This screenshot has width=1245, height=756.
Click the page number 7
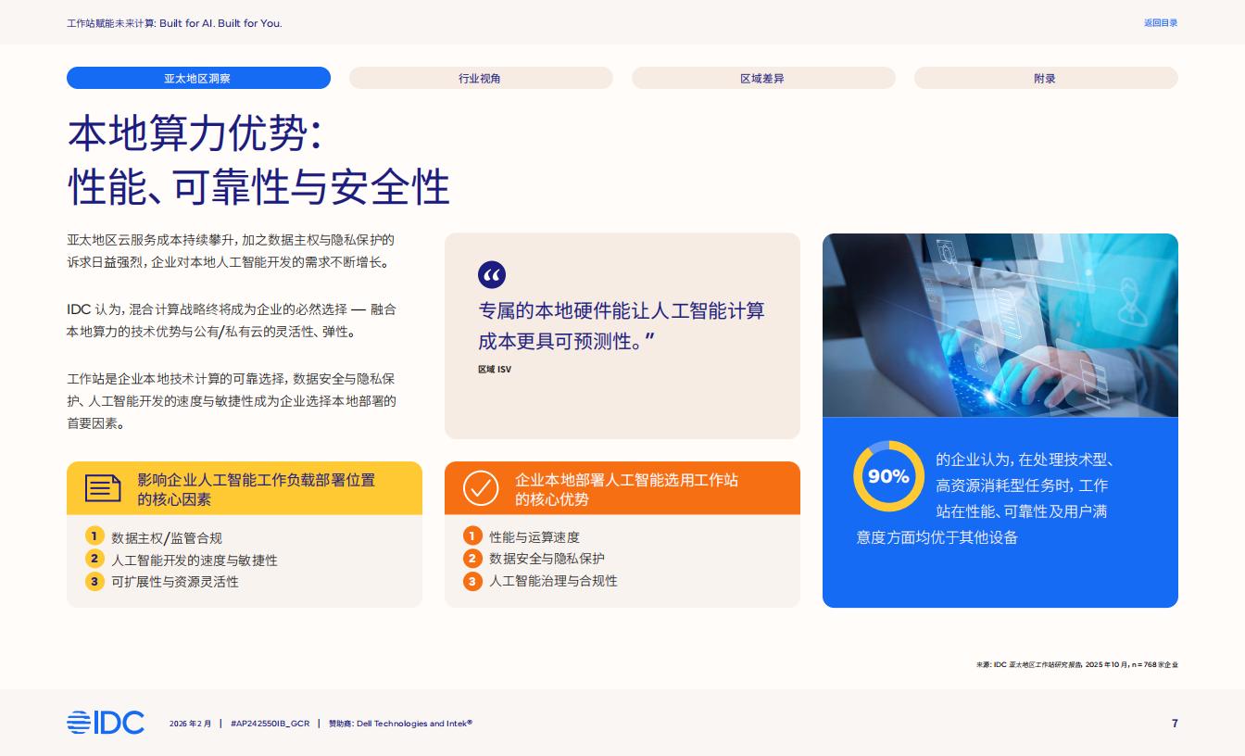point(1175,724)
